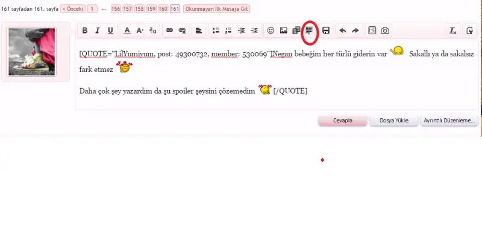Toggle italic formatting in editor toolbar

coord(98,31)
